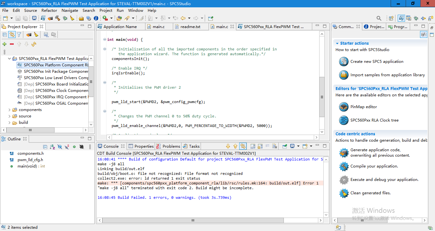The height and width of the screenshot is (231, 435).
Task: Toggle Pin Console in the Console toolbar
Action: point(284,146)
